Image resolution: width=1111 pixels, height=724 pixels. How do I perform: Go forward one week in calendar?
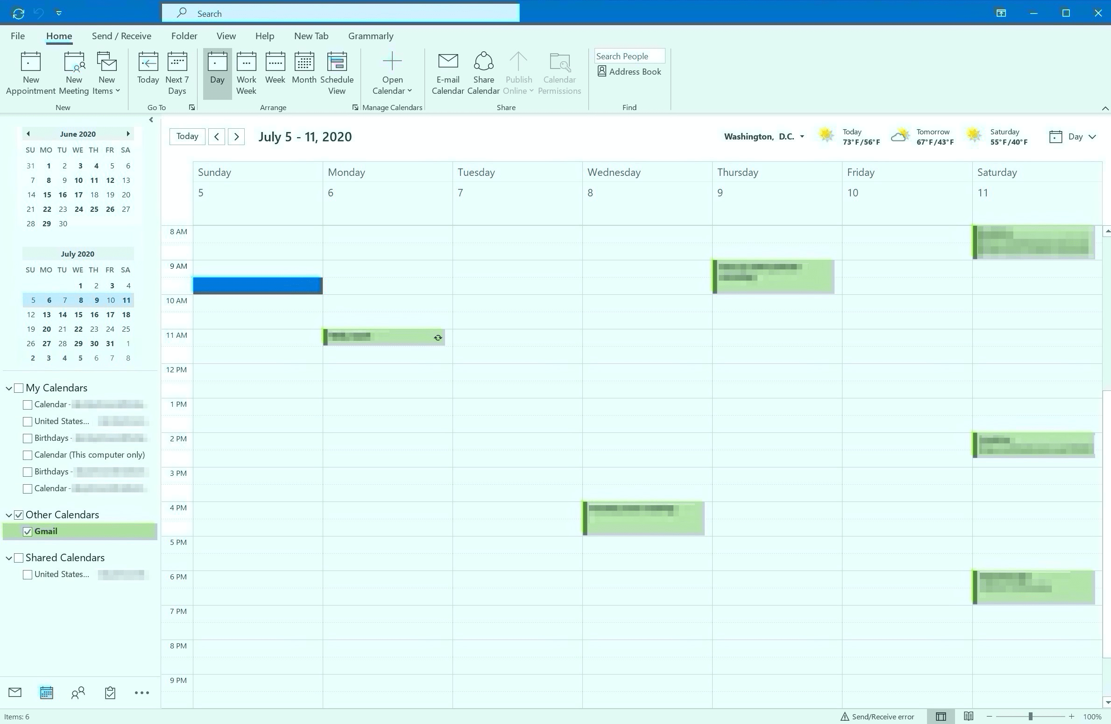236,137
